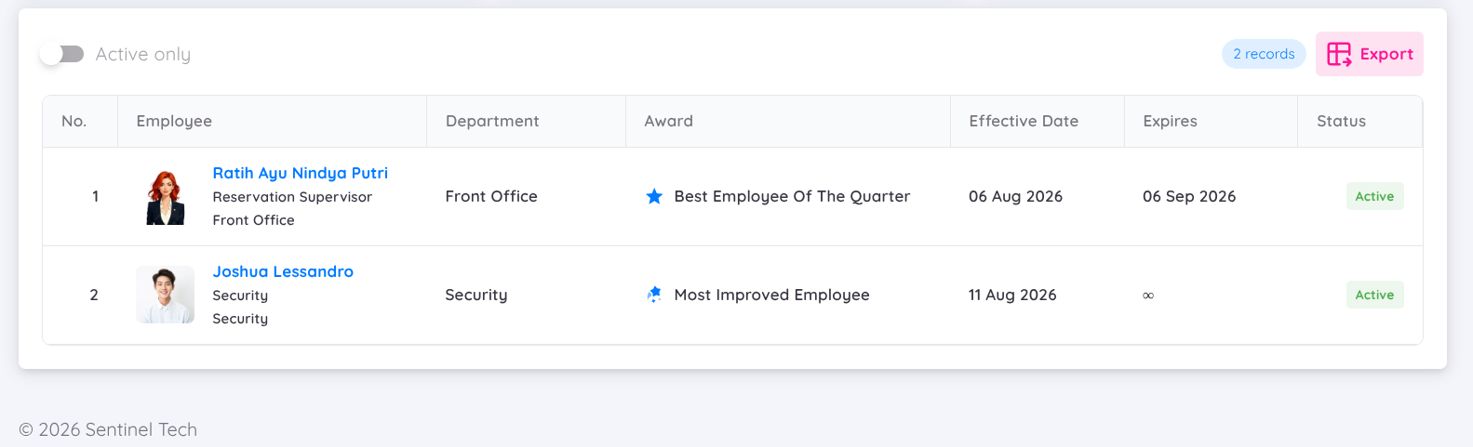Open Joshua Lessandro's profile link
The height and width of the screenshot is (447, 1473).
(283, 271)
